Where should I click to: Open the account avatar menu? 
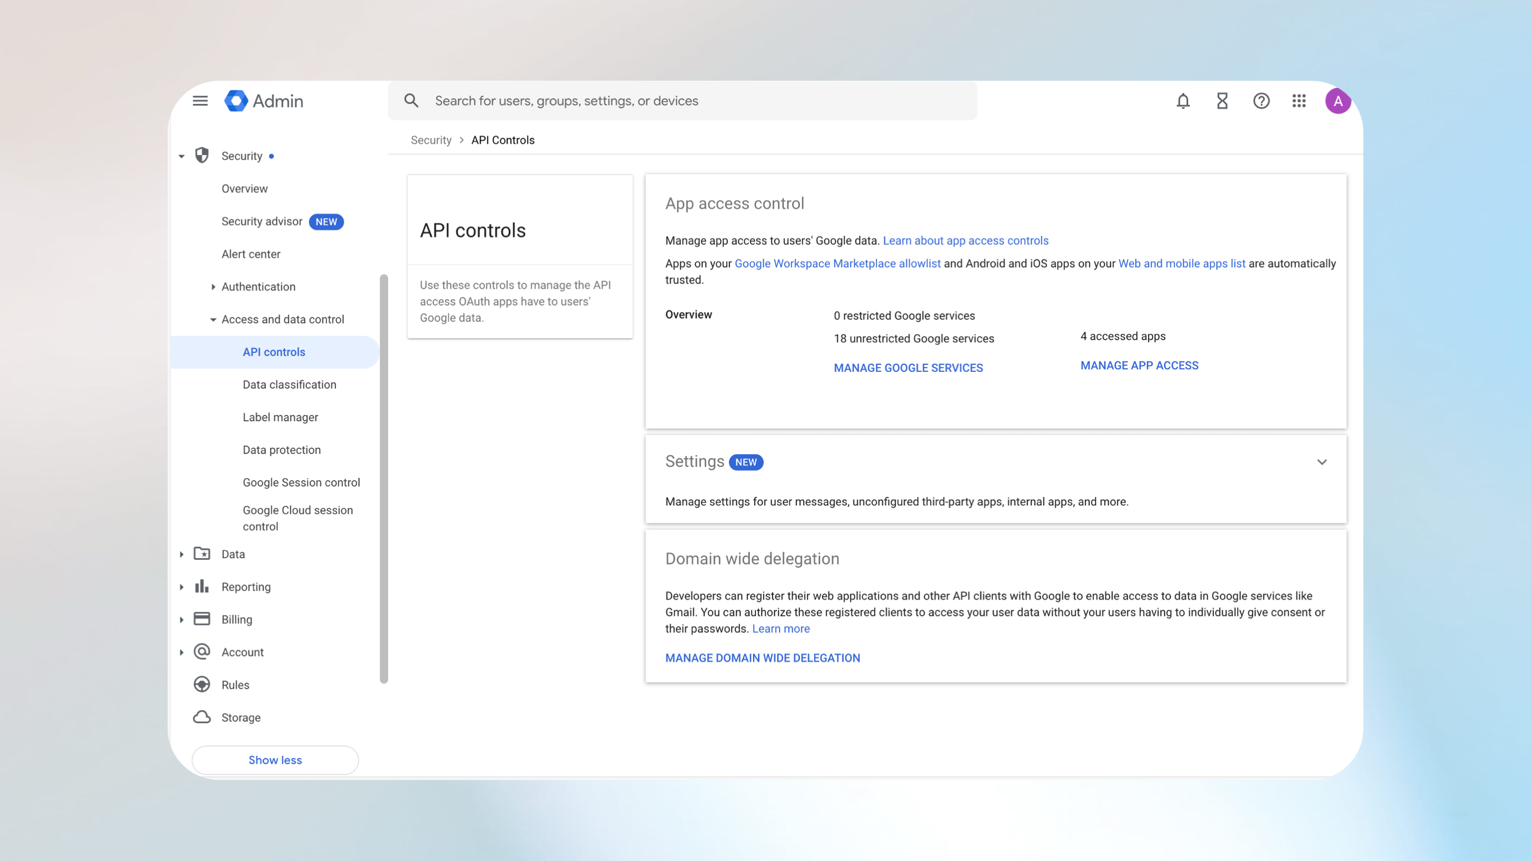point(1338,101)
